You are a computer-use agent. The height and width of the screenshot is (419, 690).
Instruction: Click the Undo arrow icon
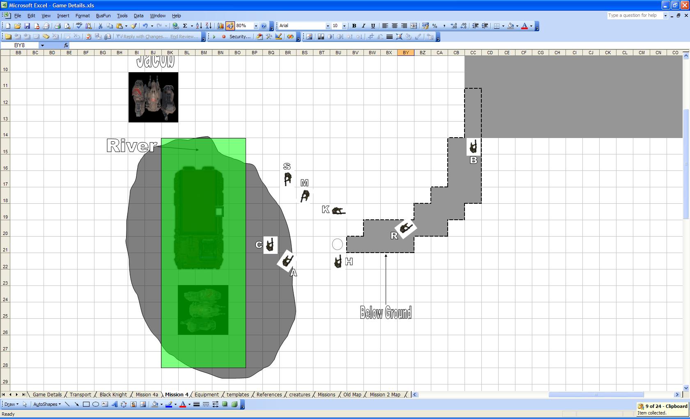pos(145,26)
